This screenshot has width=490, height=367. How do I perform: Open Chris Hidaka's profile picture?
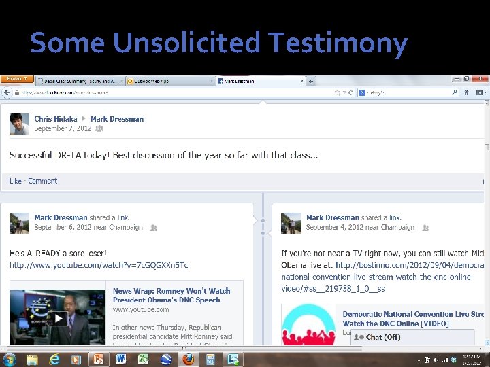19,124
